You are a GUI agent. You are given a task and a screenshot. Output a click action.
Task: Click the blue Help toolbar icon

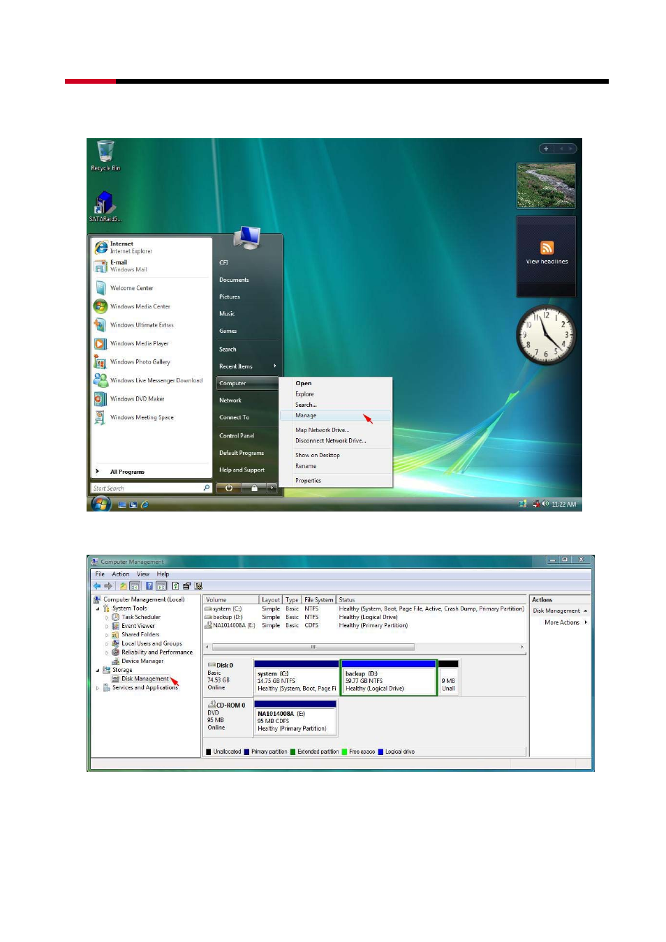point(149,586)
